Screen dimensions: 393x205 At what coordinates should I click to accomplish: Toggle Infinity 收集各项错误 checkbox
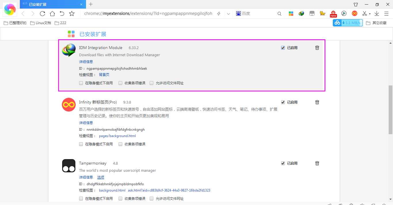point(121,144)
